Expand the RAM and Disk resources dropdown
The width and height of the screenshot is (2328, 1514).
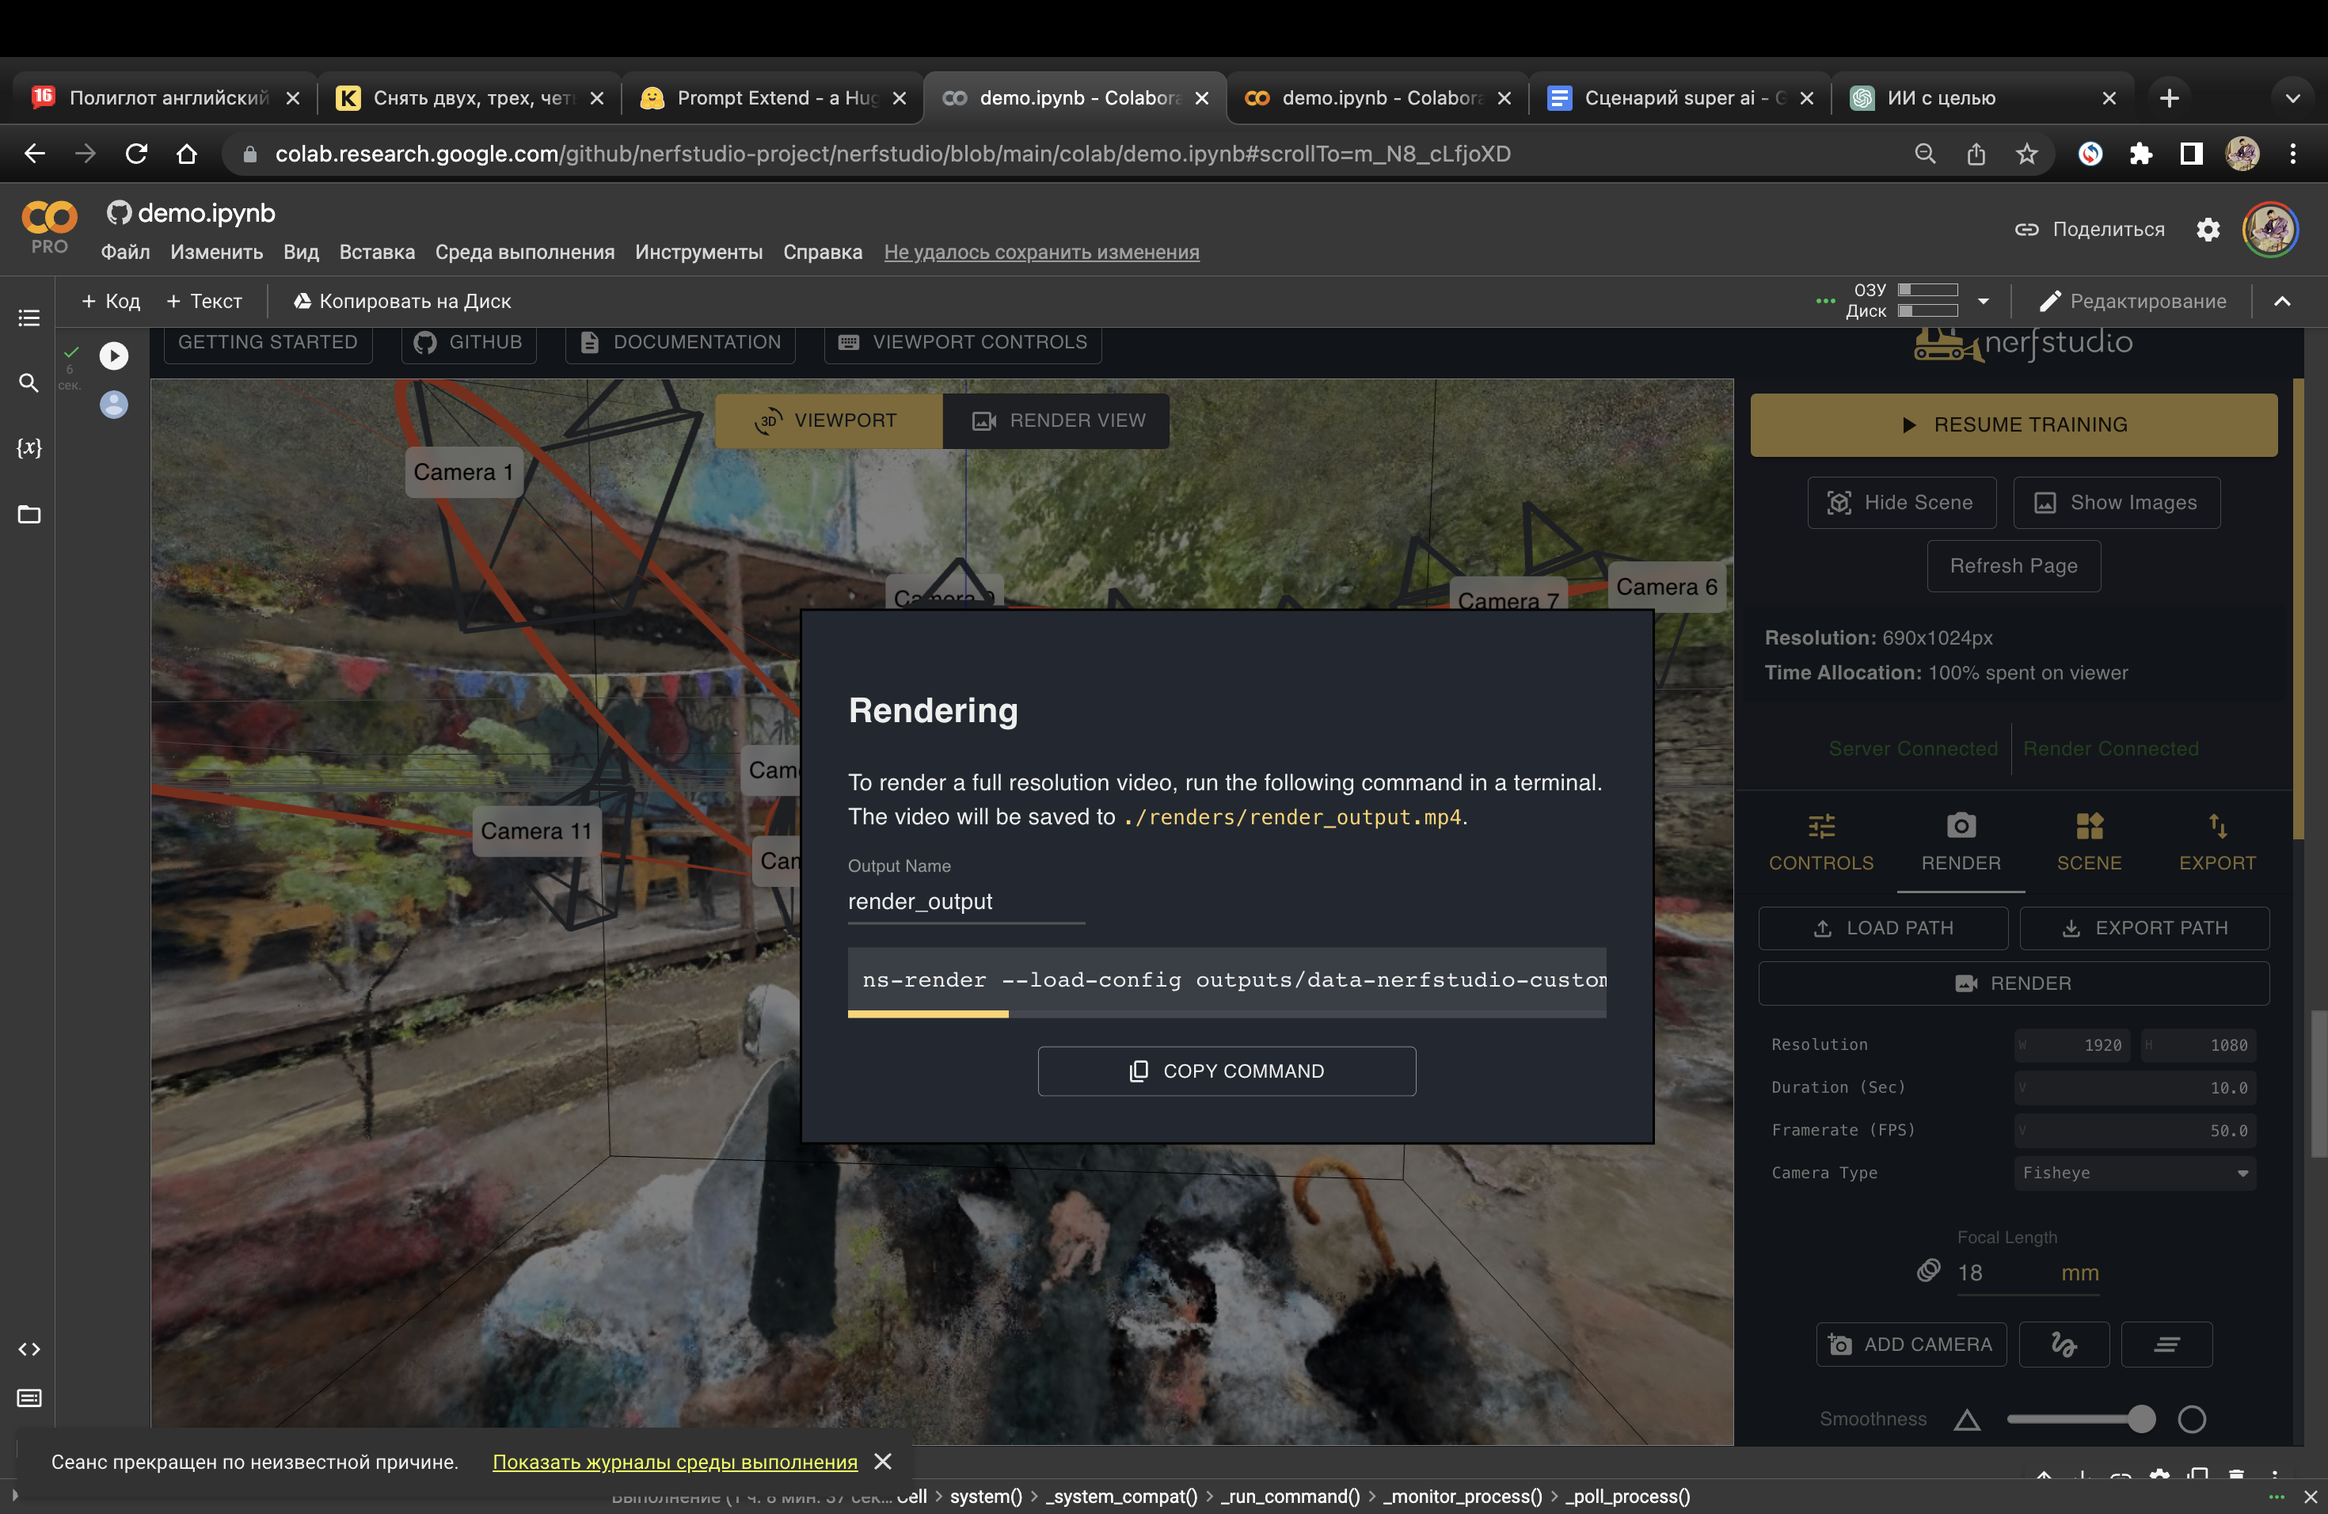pos(1983,301)
